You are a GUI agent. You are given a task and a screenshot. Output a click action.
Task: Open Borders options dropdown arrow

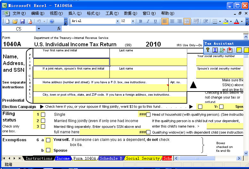click(220, 21)
